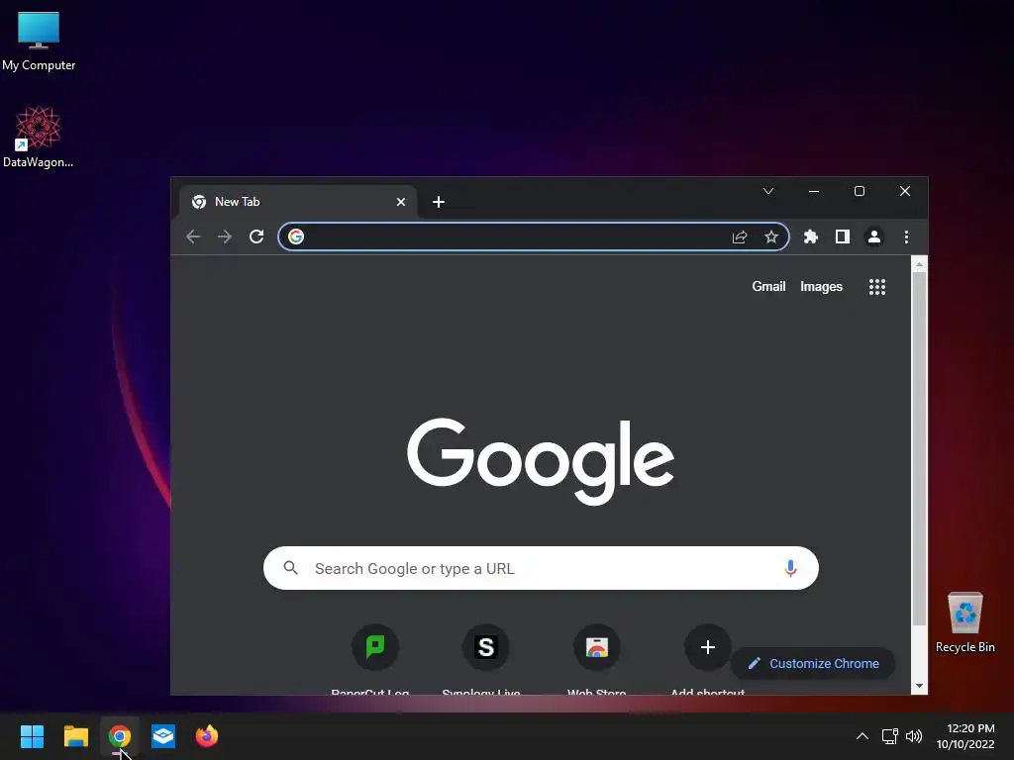
Task: Click the Chrome back arrow
Action: (193, 237)
